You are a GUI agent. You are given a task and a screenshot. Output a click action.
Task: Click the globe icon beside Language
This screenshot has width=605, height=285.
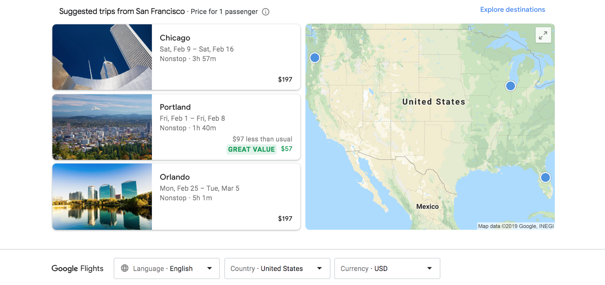[125, 268]
